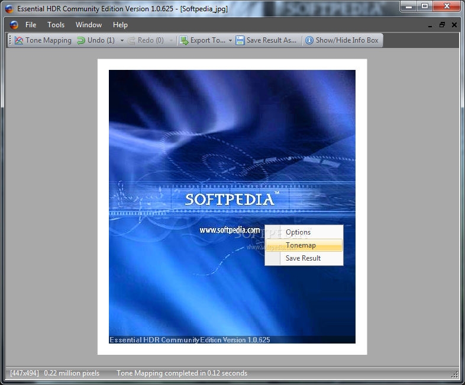This screenshot has height=385, width=465.
Task: Expand the Export To dropdown arrow
Action: click(230, 41)
